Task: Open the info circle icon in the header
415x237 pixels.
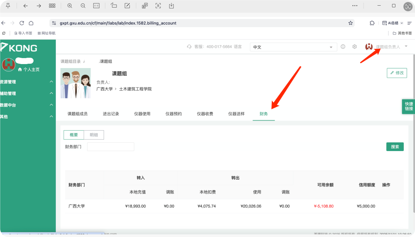Action: click(x=343, y=46)
